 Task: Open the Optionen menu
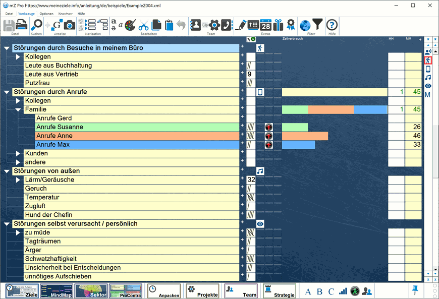pyautogui.click(x=46, y=14)
